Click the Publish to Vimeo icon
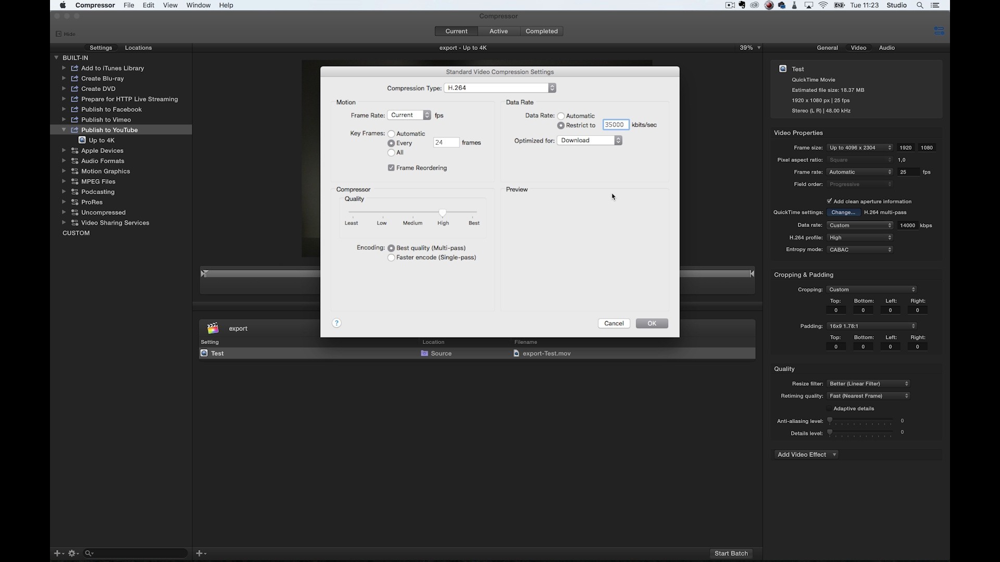The height and width of the screenshot is (562, 1000). coord(74,120)
